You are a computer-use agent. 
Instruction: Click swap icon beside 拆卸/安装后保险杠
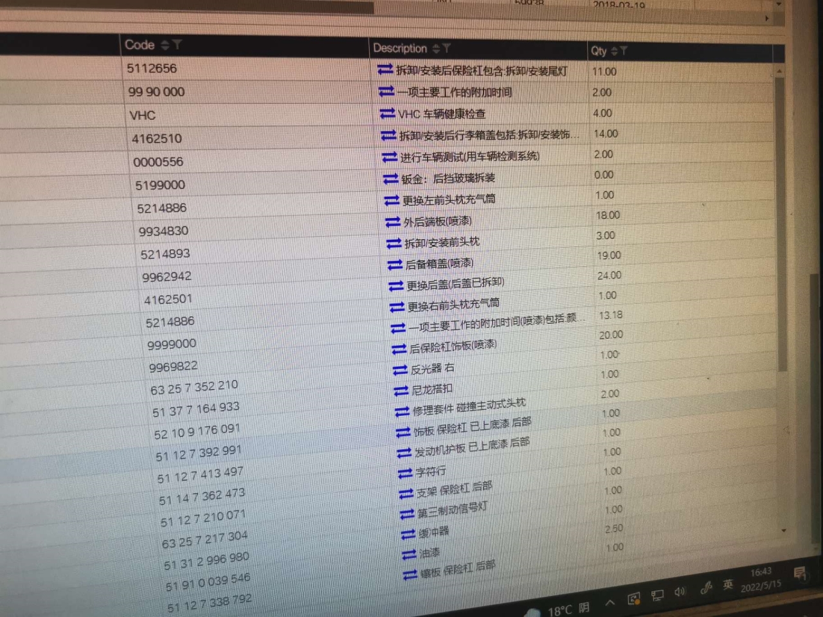385,69
